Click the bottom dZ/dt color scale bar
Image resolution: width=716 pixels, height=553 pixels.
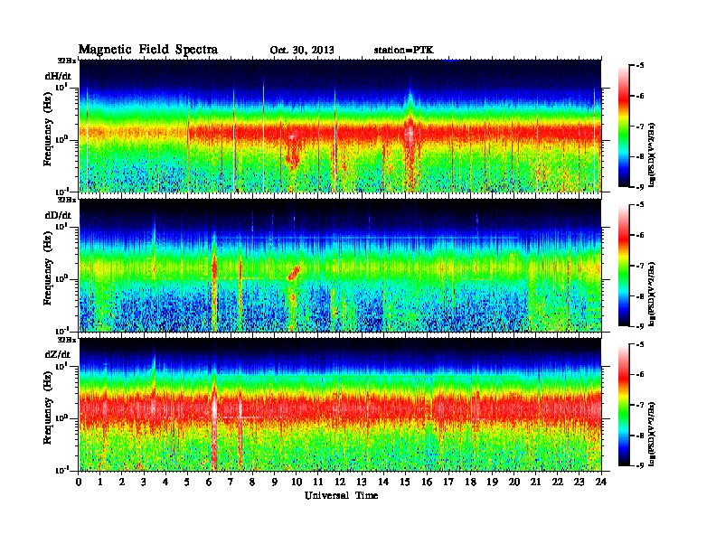624,405
